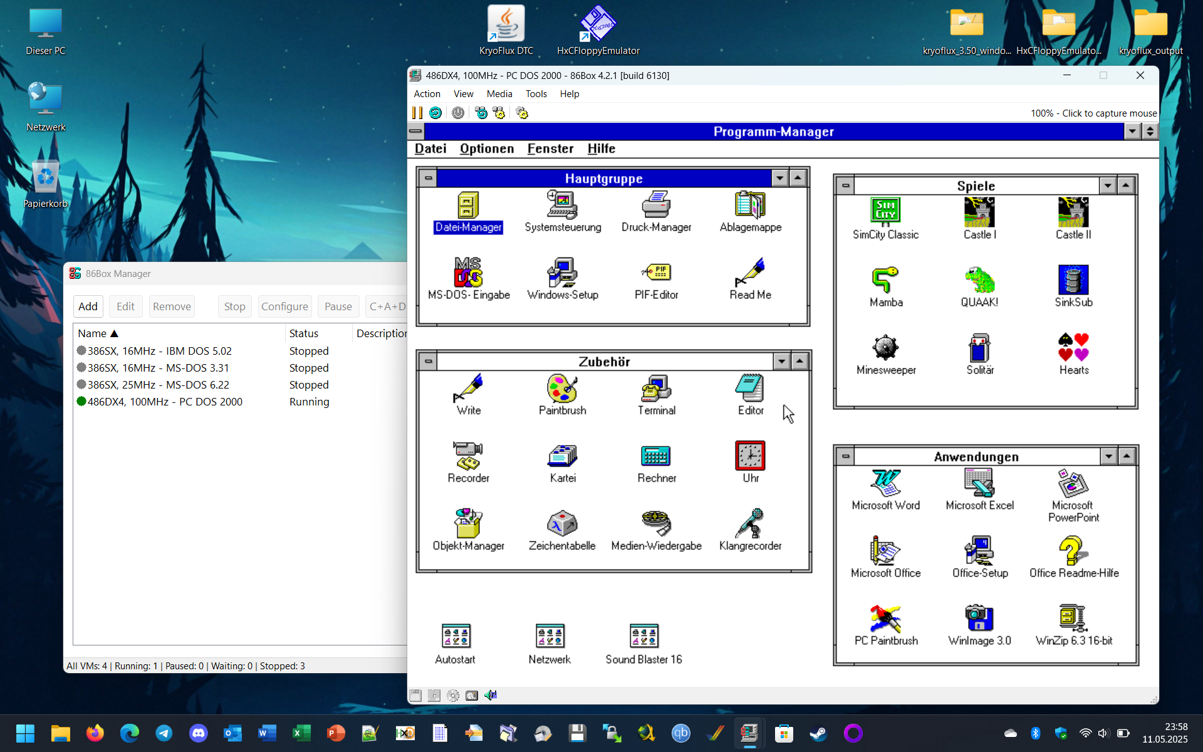
Task: Open Hauptgruppe window control menu
Action: tap(428, 178)
